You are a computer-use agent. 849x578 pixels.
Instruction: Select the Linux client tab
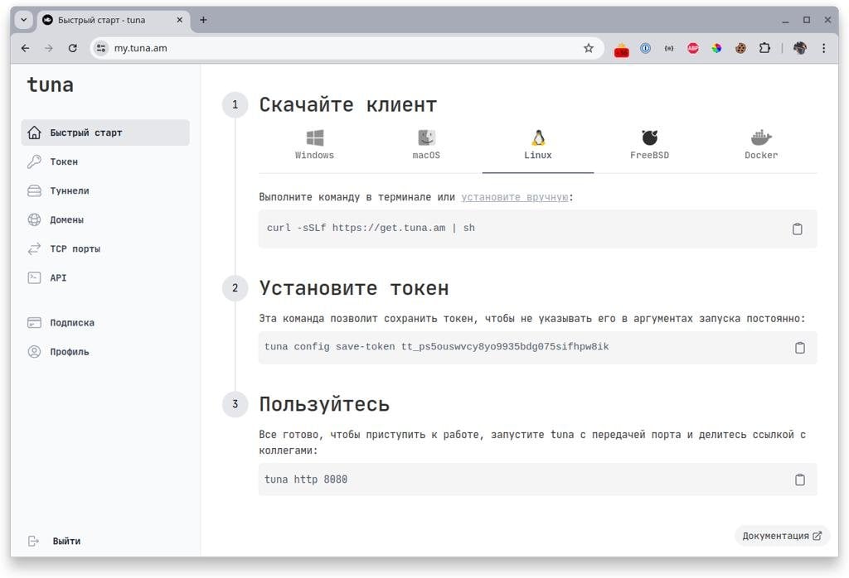click(537, 145)
